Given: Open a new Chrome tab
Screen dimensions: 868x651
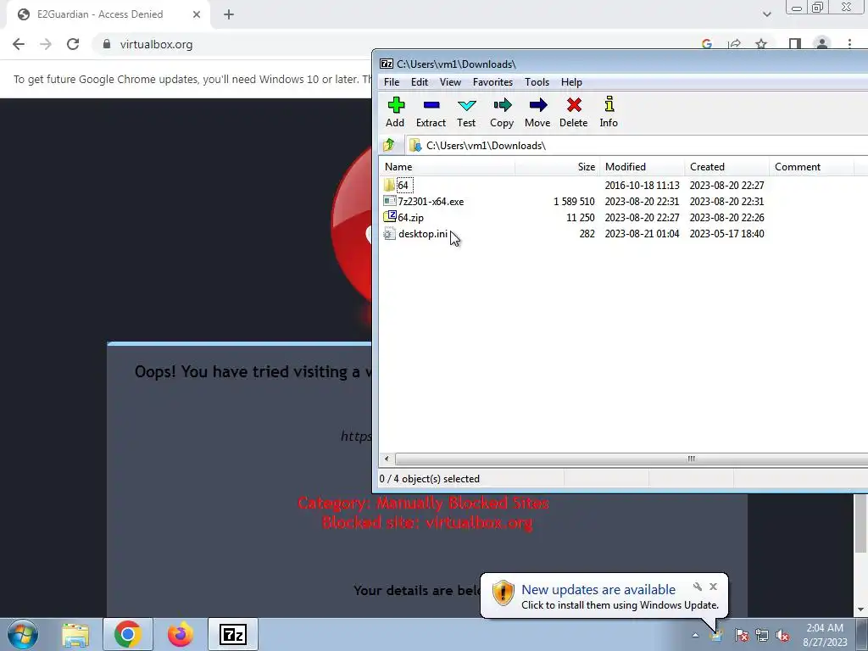Looking at the screenshot, I should pos(229,14).
